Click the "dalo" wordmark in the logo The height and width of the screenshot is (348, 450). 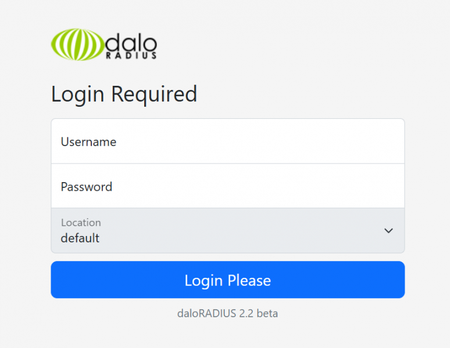pos(131,43)
